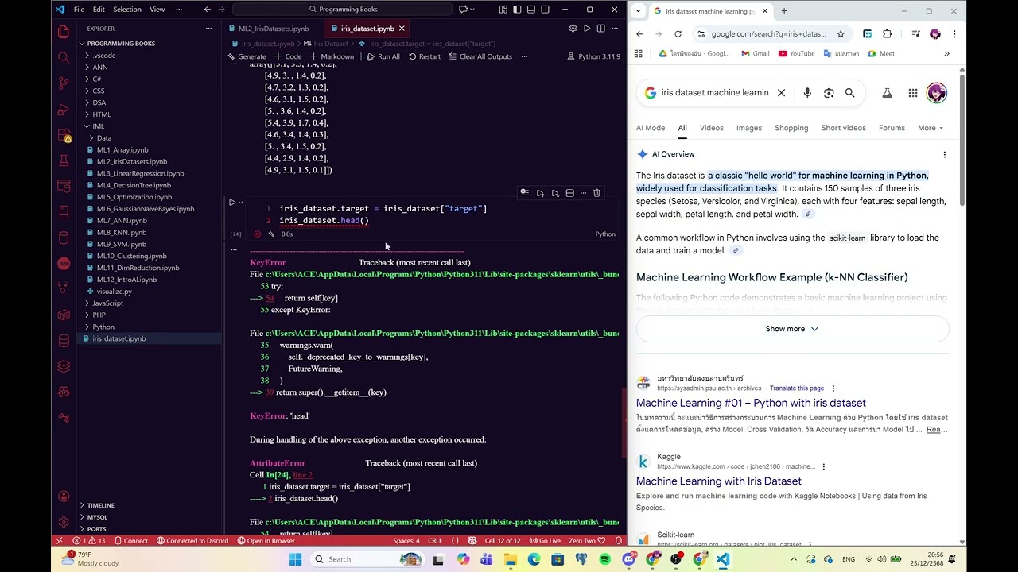Viewport: 1018px width, 572px height.
Task: Click Open In Browser in the status bar
Action: pyautogui.click(x=266, y=541)
